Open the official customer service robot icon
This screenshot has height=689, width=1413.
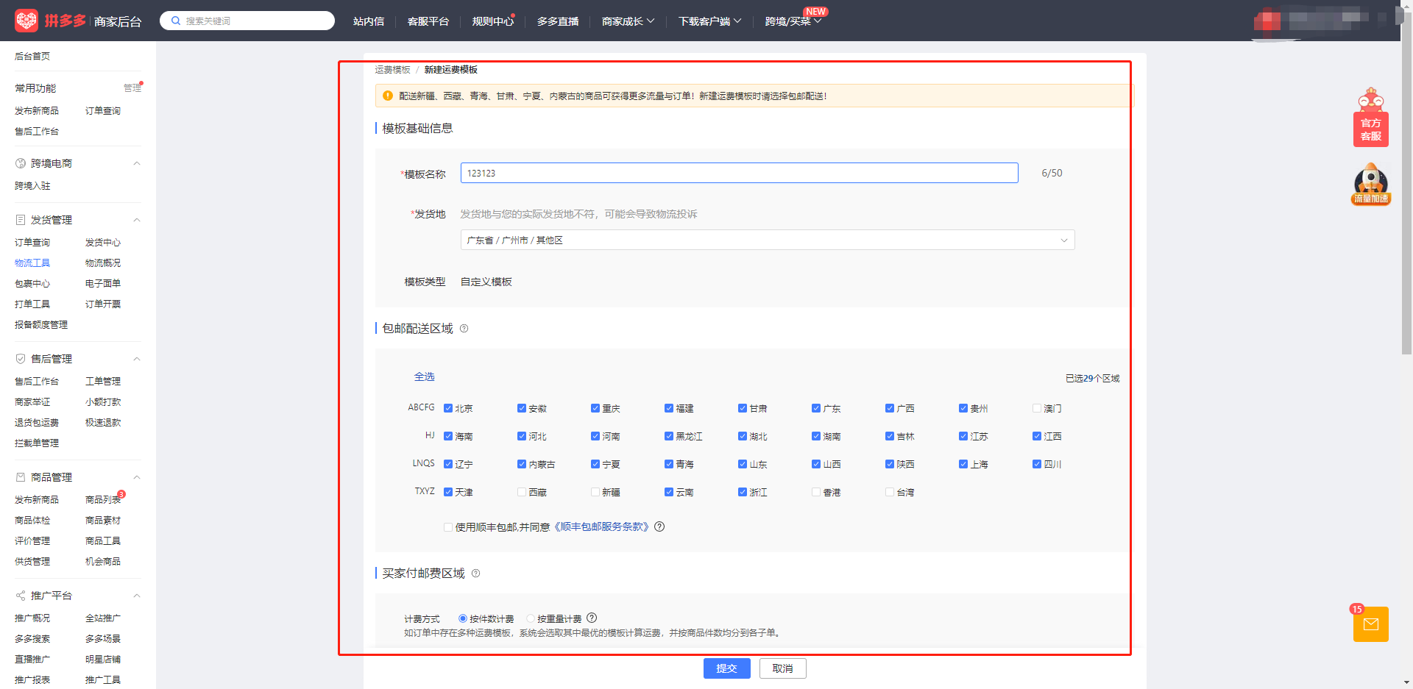click(1370, 118)
